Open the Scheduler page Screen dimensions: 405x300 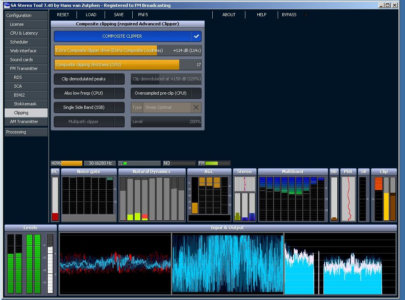26,42
